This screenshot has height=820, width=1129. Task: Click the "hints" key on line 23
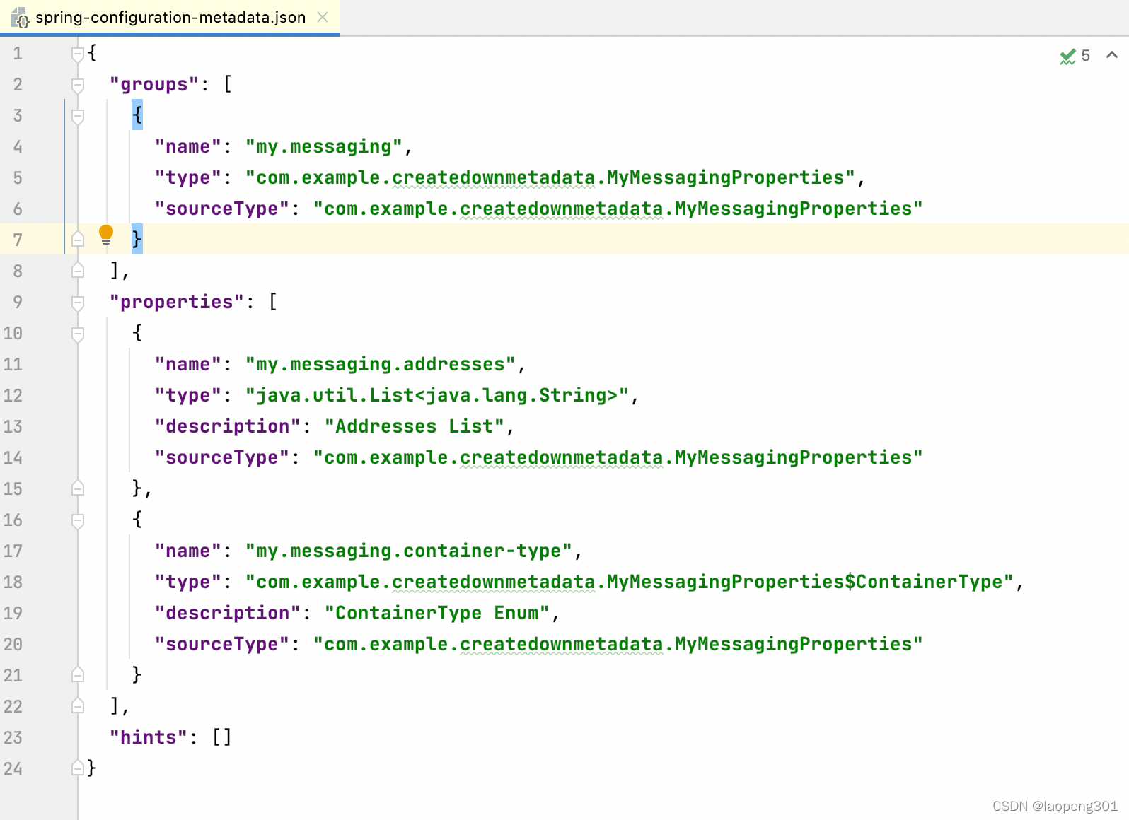coord(149,738)
